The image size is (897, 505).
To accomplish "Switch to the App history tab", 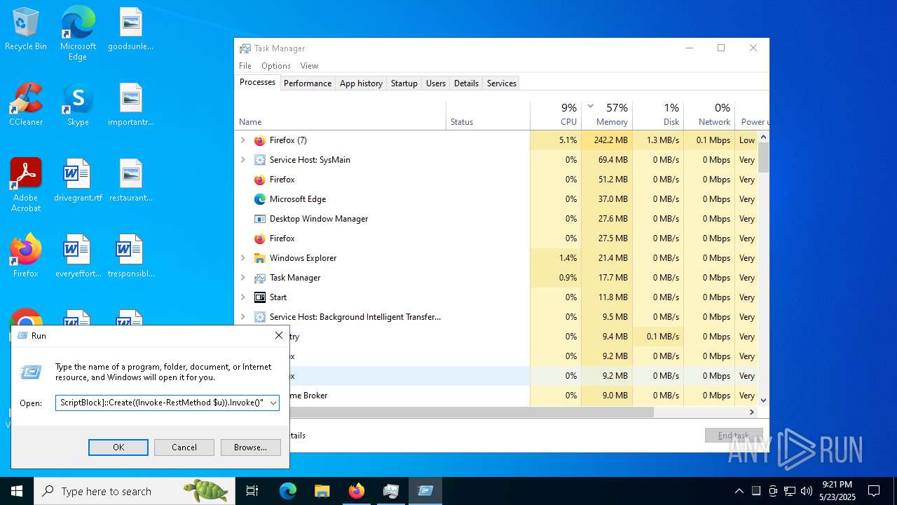I will 361,83.
